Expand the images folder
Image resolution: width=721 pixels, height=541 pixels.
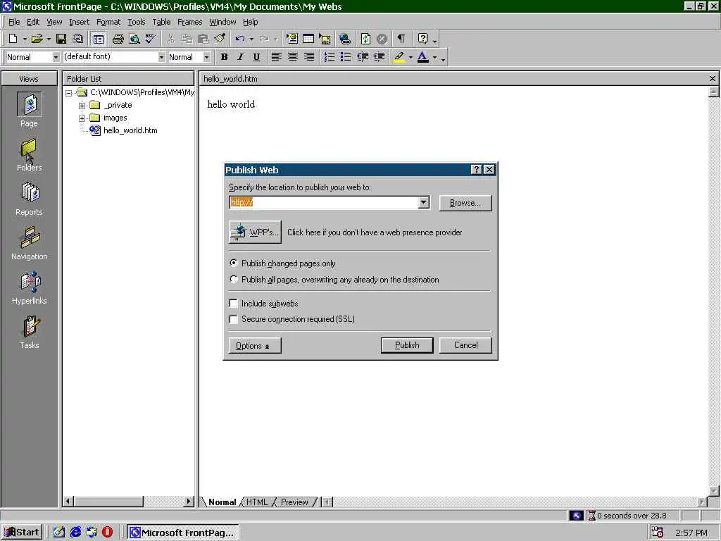(82, 118)
